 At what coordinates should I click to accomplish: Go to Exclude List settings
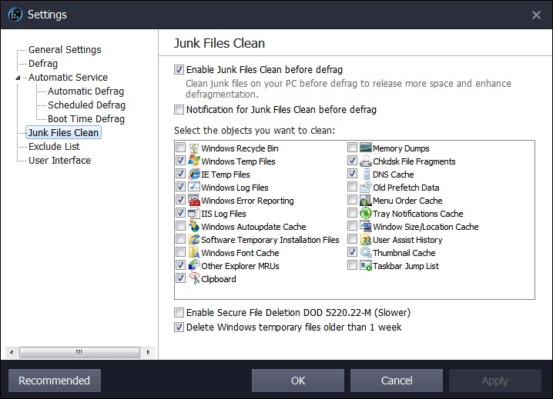54,147
